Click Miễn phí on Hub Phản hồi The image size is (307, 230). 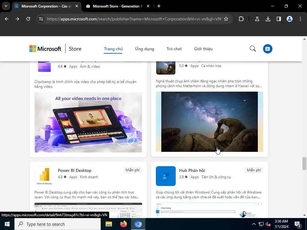click(x=254, y=170)
